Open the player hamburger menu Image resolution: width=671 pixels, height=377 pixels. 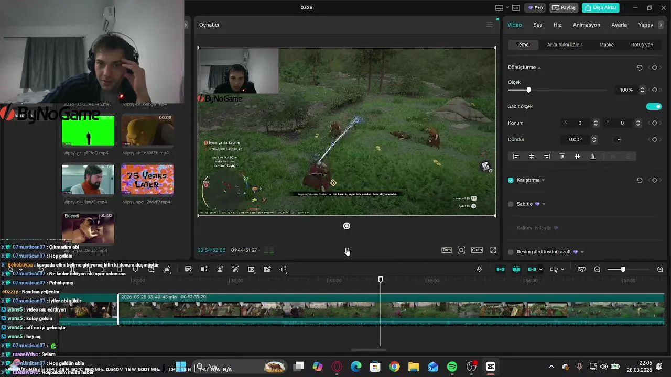point(490,25)
